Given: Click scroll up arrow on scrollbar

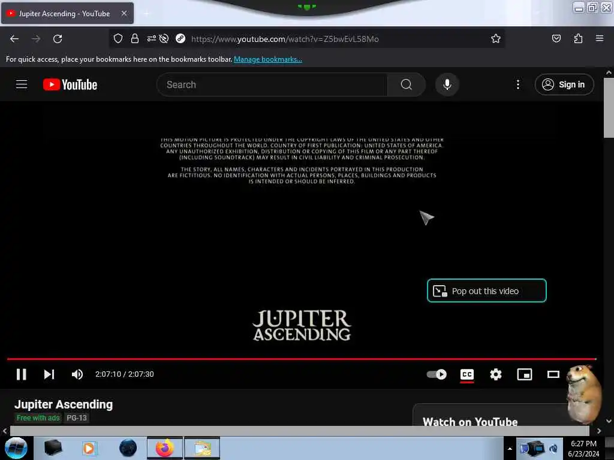Looking at the screenshot, I should [x=609, y=72].
